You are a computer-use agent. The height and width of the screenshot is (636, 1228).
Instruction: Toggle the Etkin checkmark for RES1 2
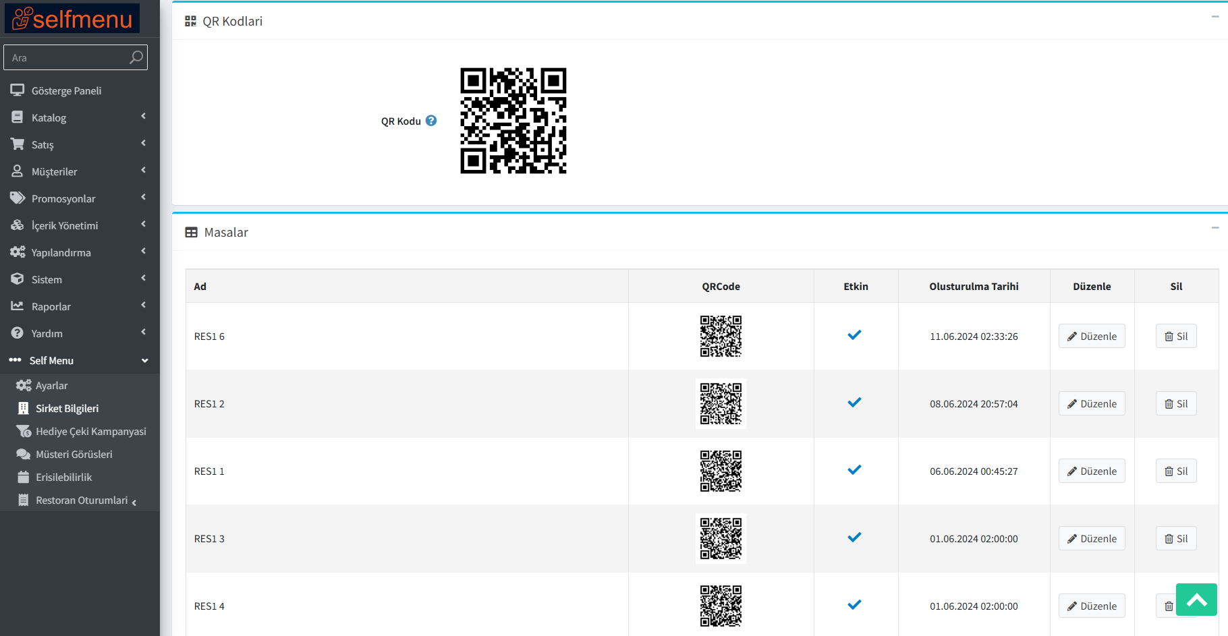tap(855, 403)
